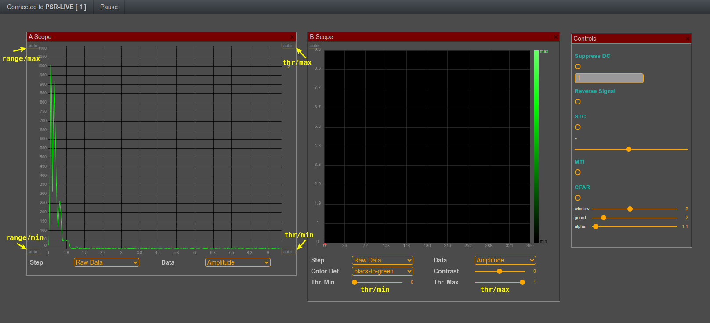This screenshot has height=323, width=710.
Task: Toggle the Reverse Signal option
Action: point(578,102)
